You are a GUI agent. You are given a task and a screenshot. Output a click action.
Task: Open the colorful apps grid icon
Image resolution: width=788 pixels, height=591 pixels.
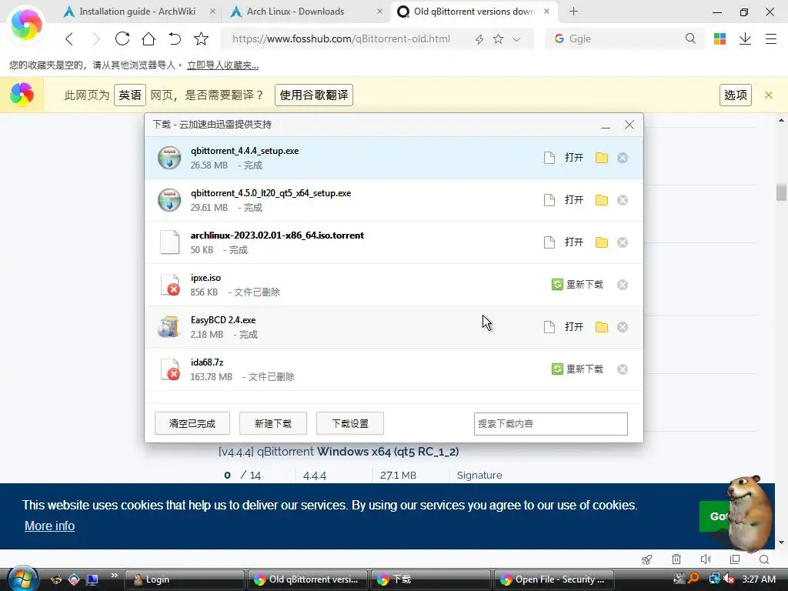720,38
